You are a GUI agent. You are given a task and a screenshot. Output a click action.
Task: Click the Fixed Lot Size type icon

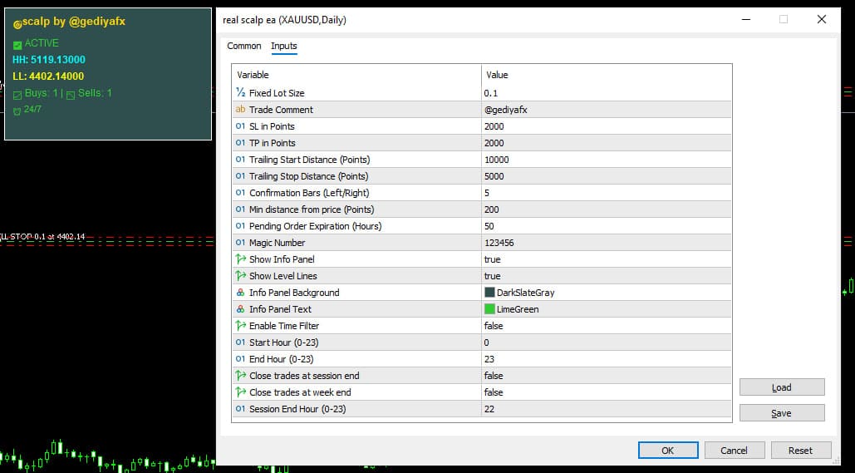pyautogui.click(x=240, y=93)
